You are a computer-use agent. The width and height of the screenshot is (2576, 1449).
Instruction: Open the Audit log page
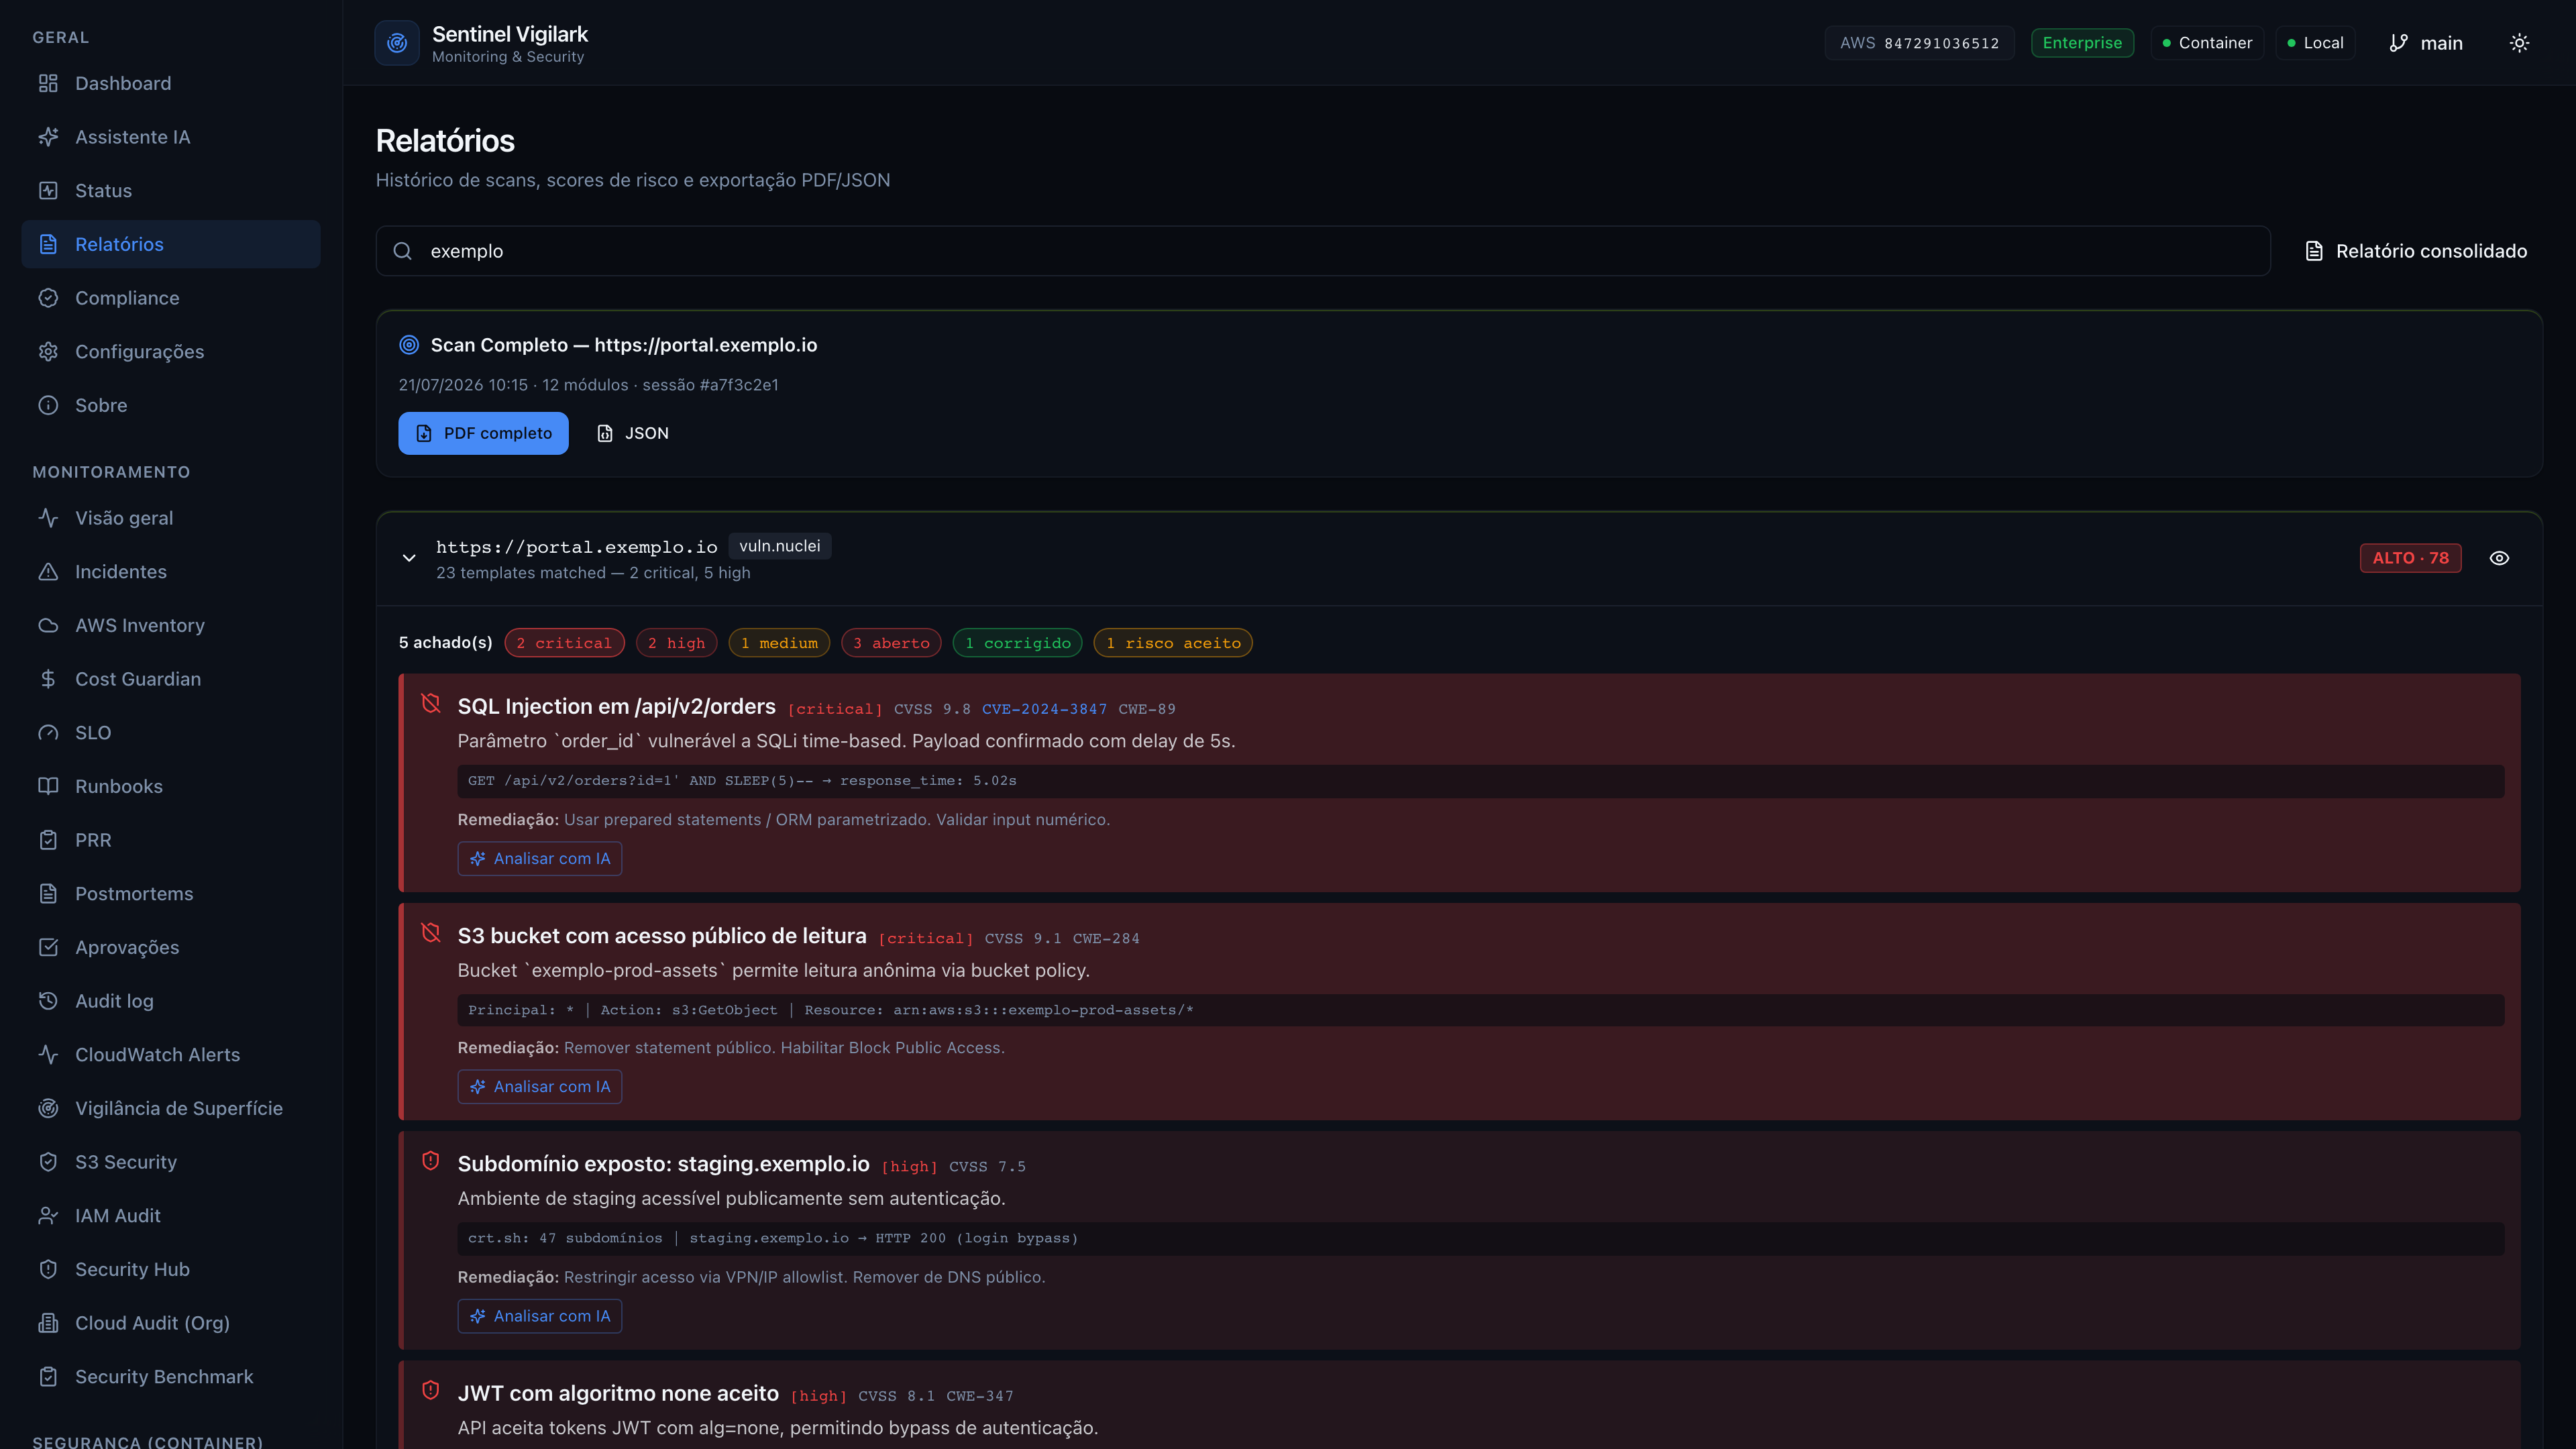coord(171,1001)
